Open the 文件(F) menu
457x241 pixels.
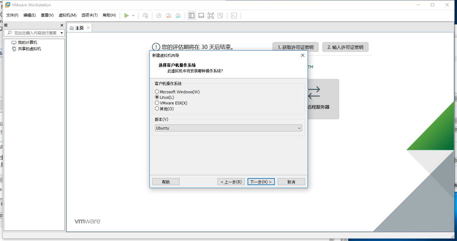pos(12,15)
